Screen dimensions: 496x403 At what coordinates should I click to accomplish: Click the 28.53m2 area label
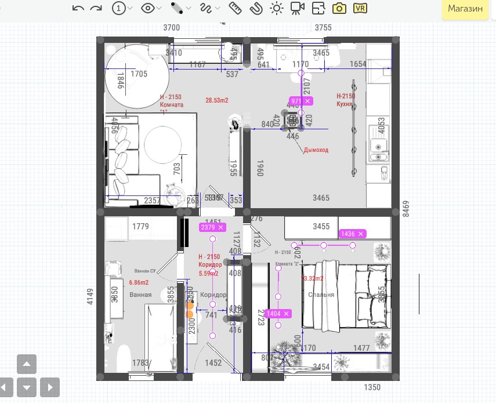pyautogui.click(x=217, y=100)
